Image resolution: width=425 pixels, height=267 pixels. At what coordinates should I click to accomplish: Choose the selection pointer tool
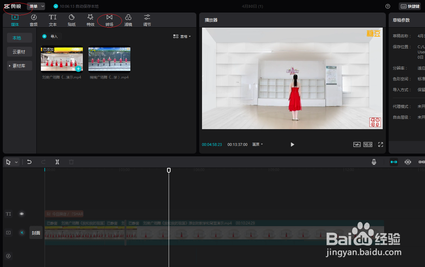pyautogui.click(x=8, y=162)
